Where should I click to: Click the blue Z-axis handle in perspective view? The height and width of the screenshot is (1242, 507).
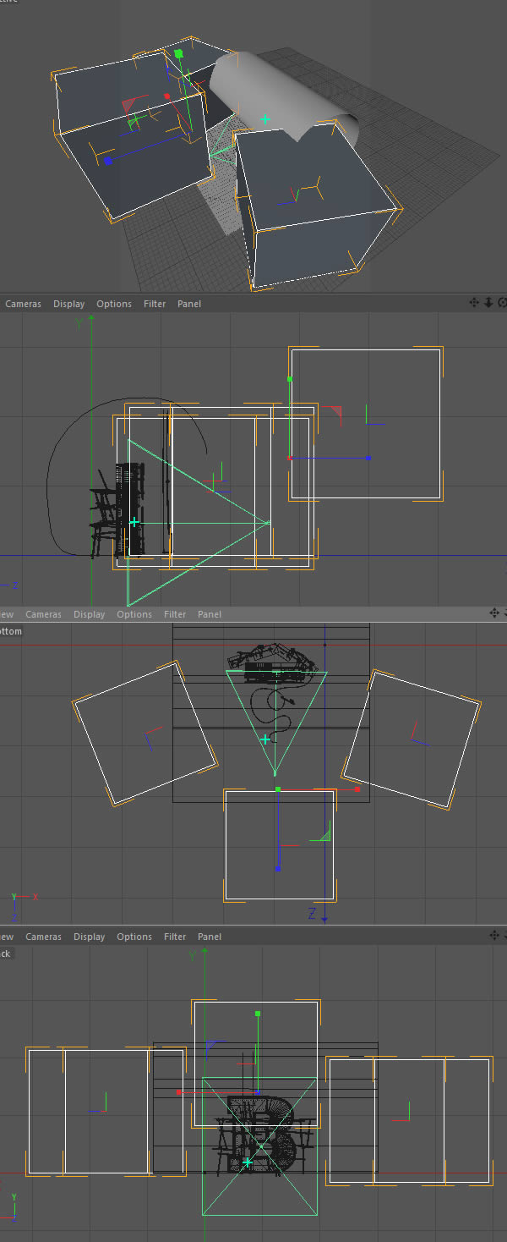coord(107,160)
